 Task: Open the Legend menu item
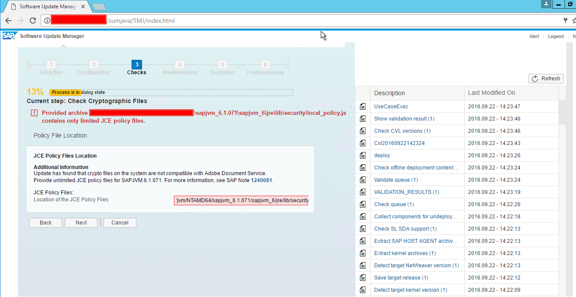point(556,37)
